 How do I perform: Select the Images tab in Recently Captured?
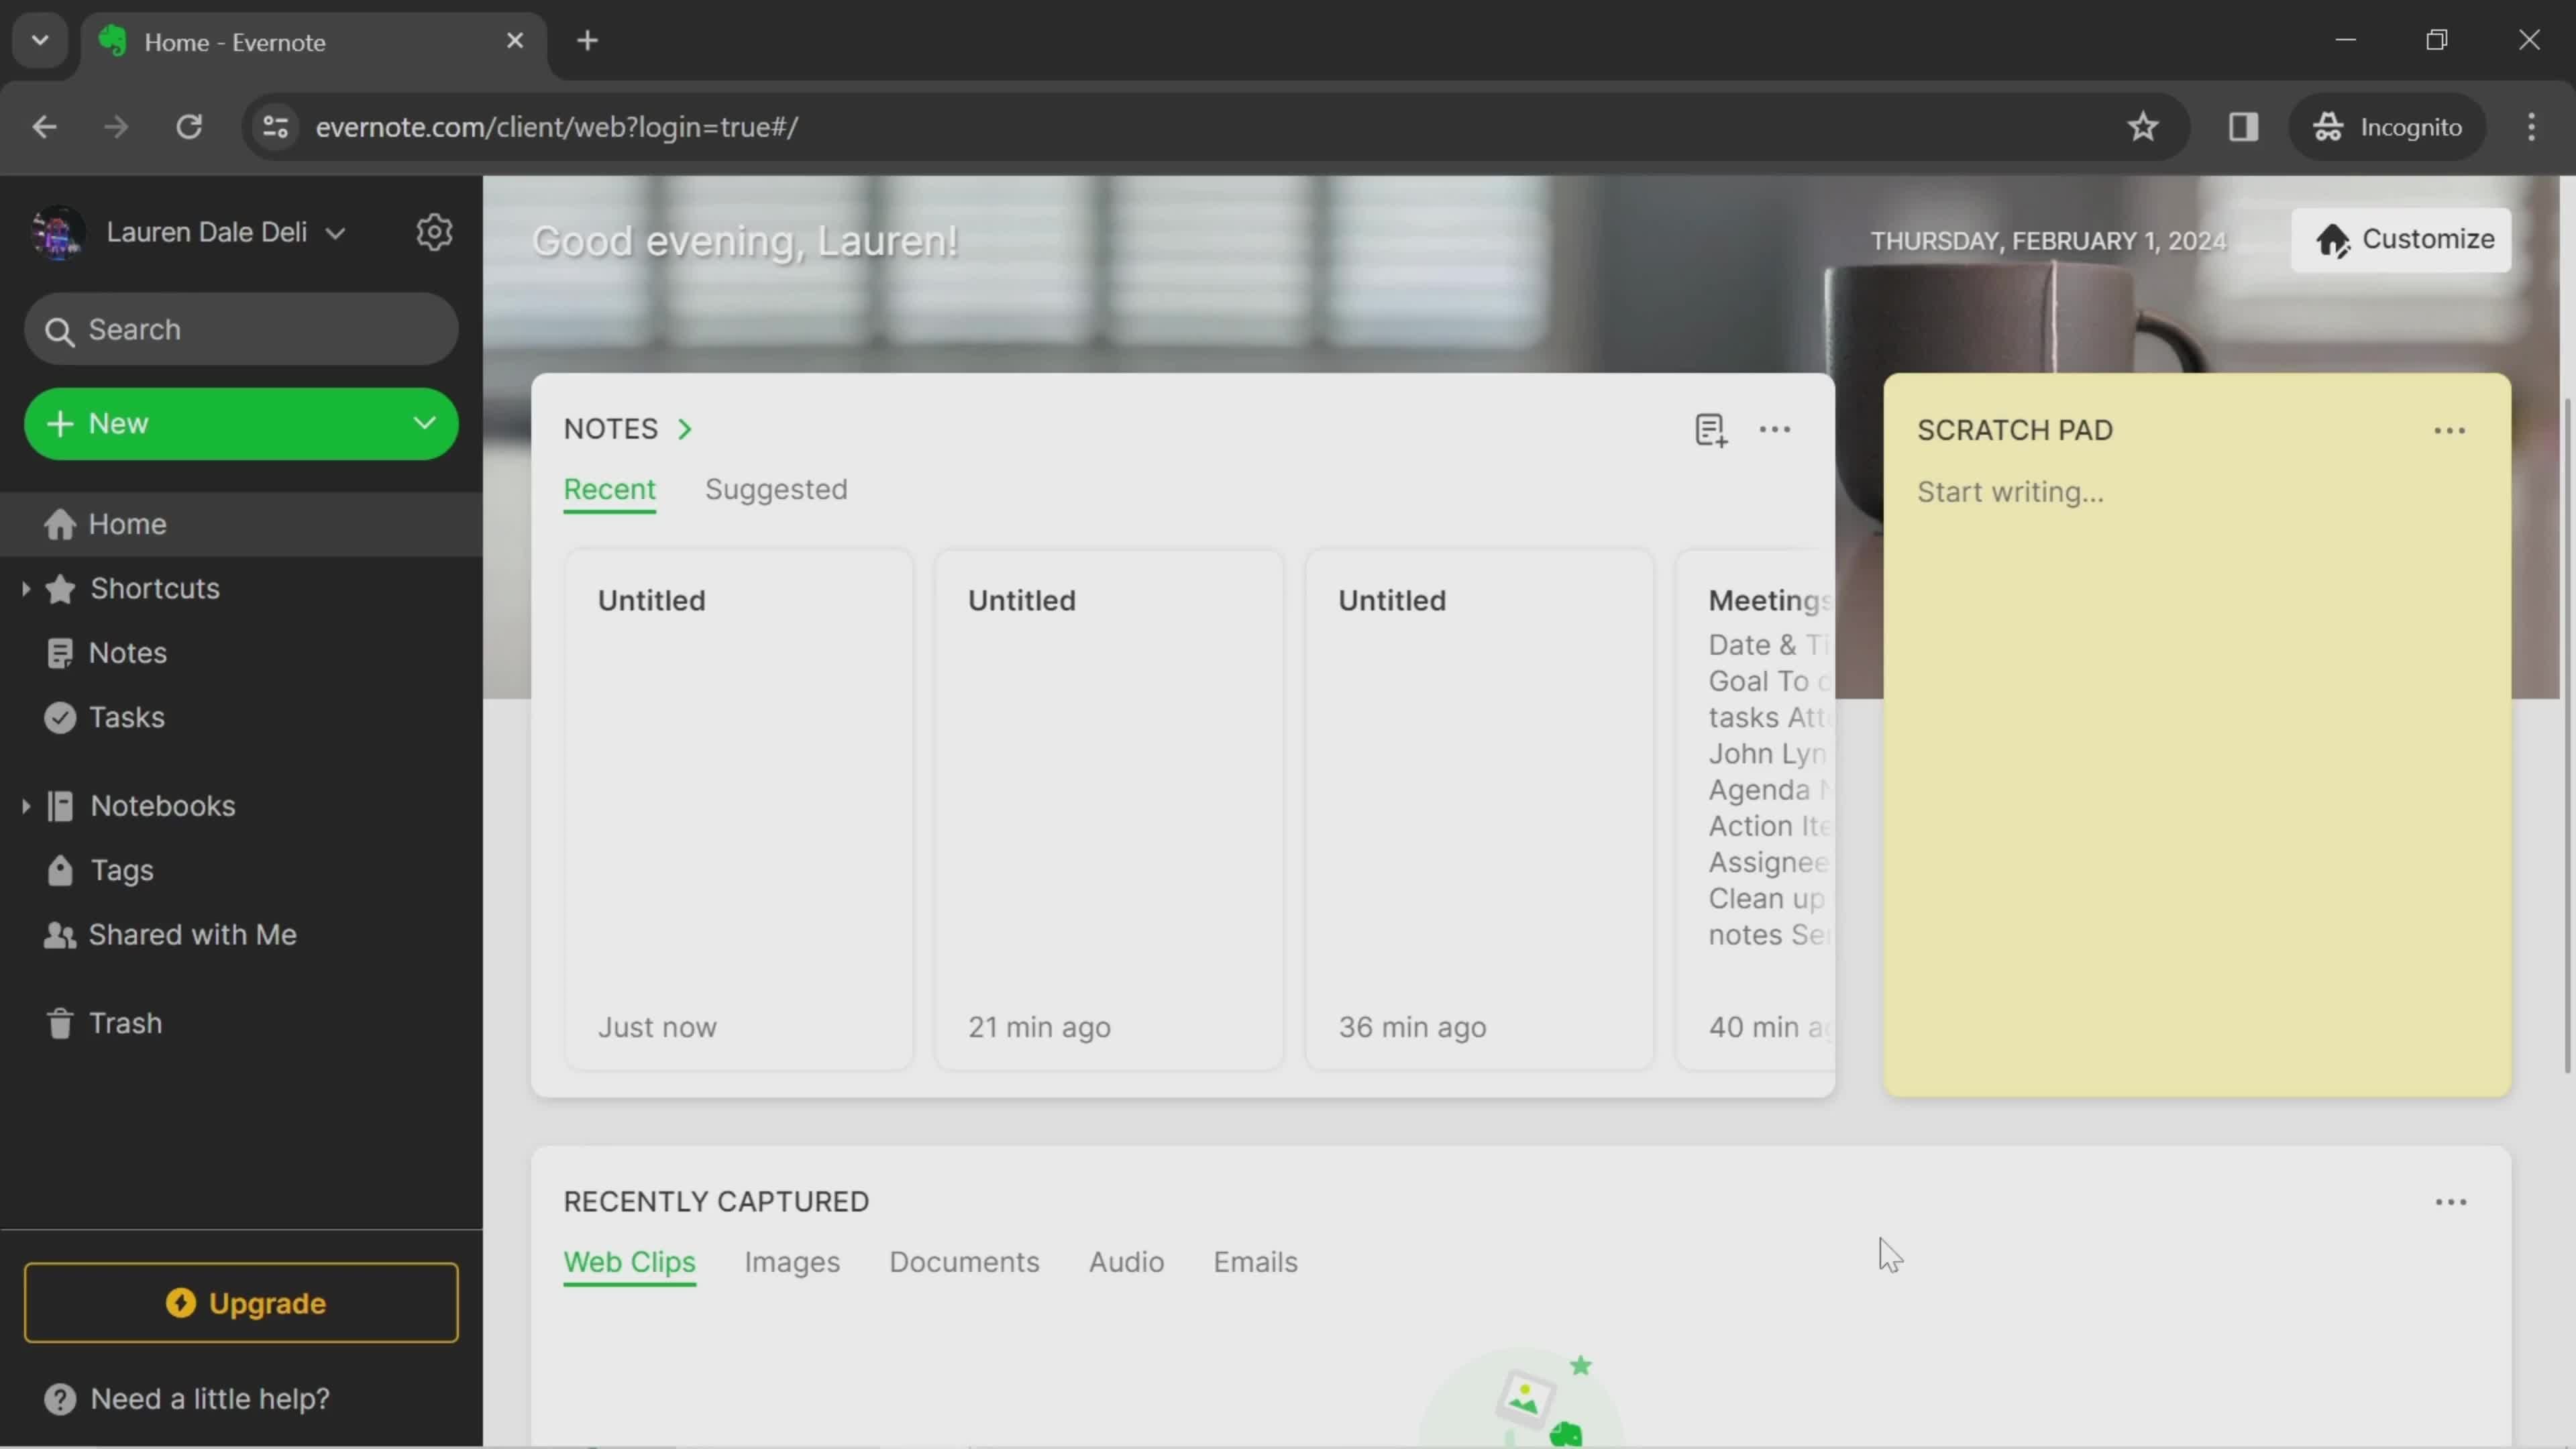791,1261
